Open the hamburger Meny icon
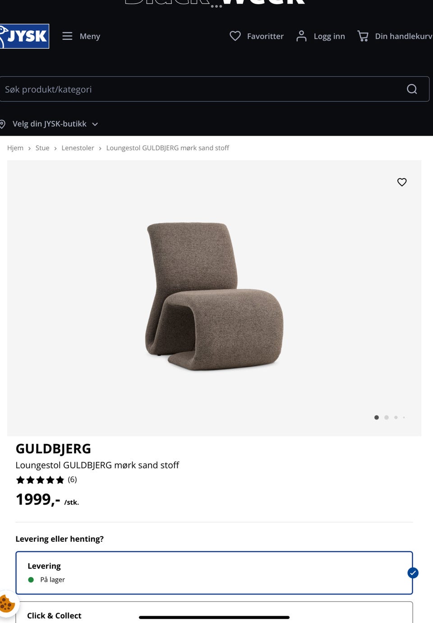This screenshot has width=433, height=623. click(67, 36)
